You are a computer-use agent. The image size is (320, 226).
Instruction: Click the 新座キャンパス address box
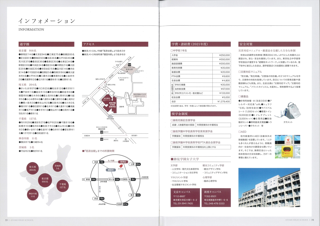tap(216, 197)
